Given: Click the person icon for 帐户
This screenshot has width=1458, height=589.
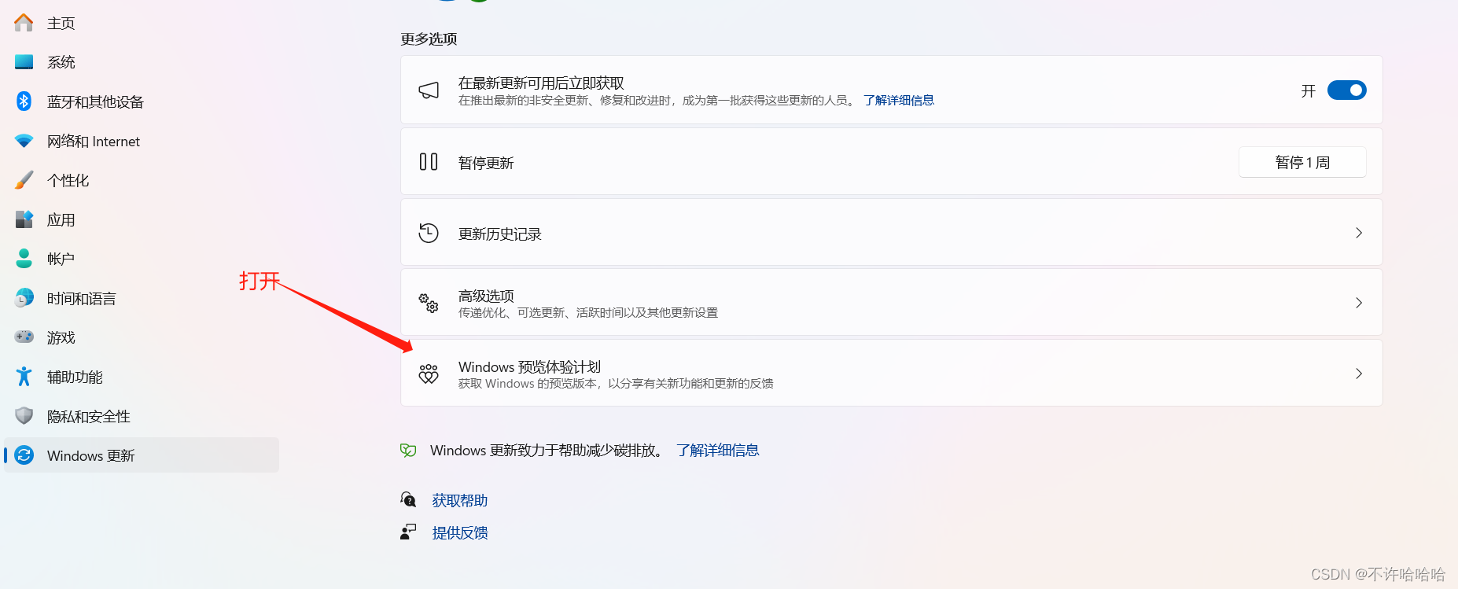Looking at the screenshot, I should [24, 258].
